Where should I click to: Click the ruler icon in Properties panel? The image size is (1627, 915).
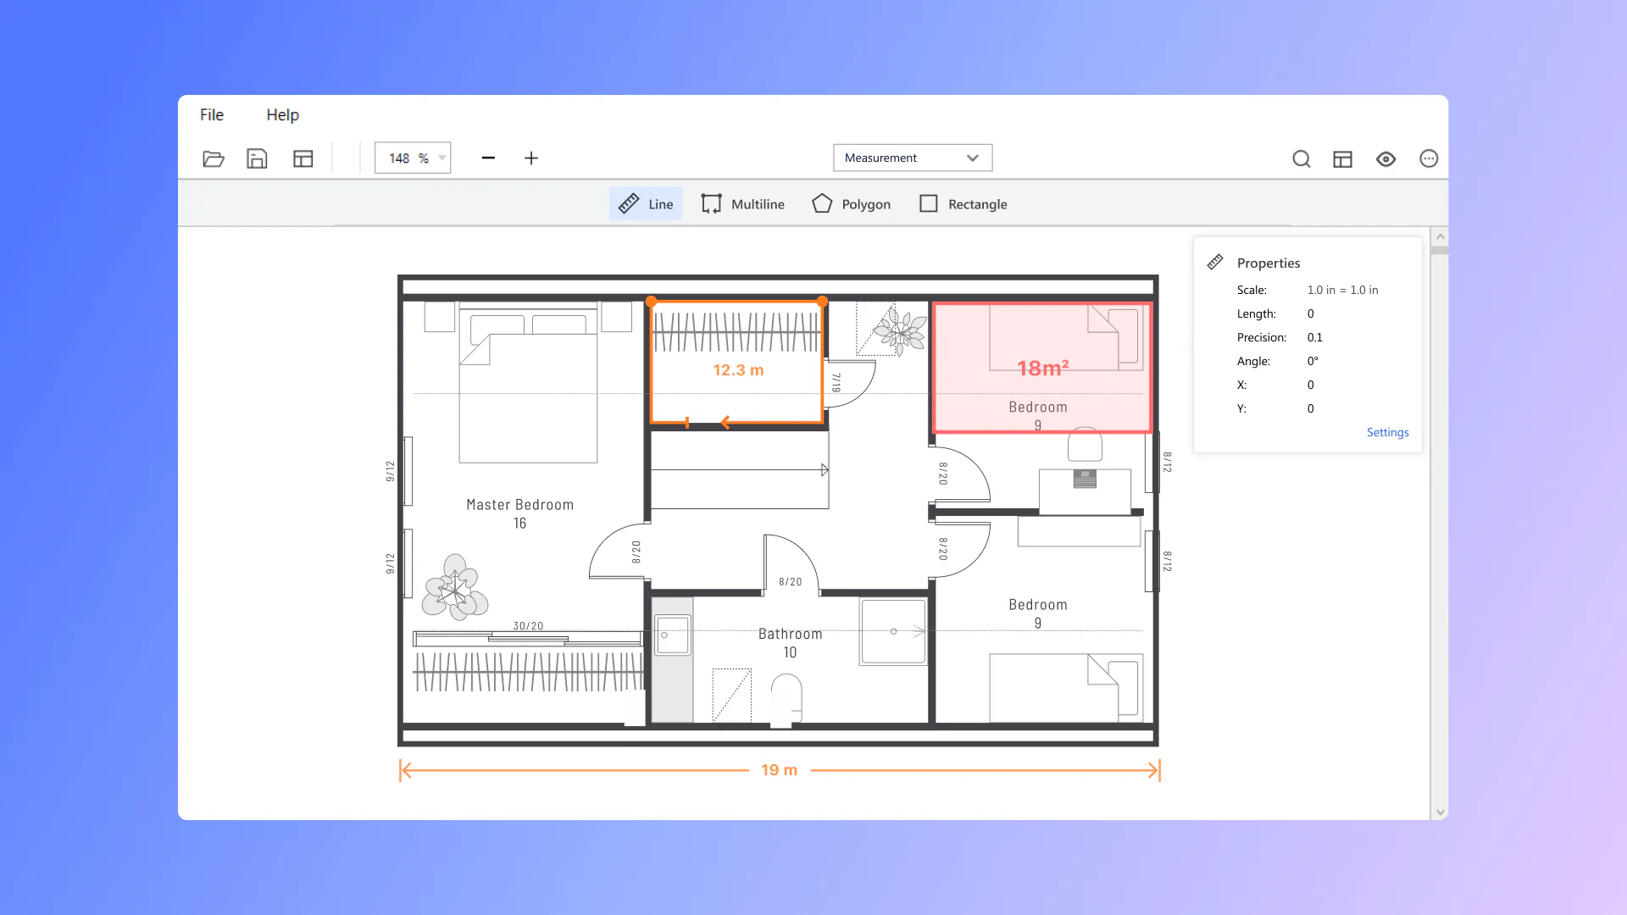[x=1215, y=262]
